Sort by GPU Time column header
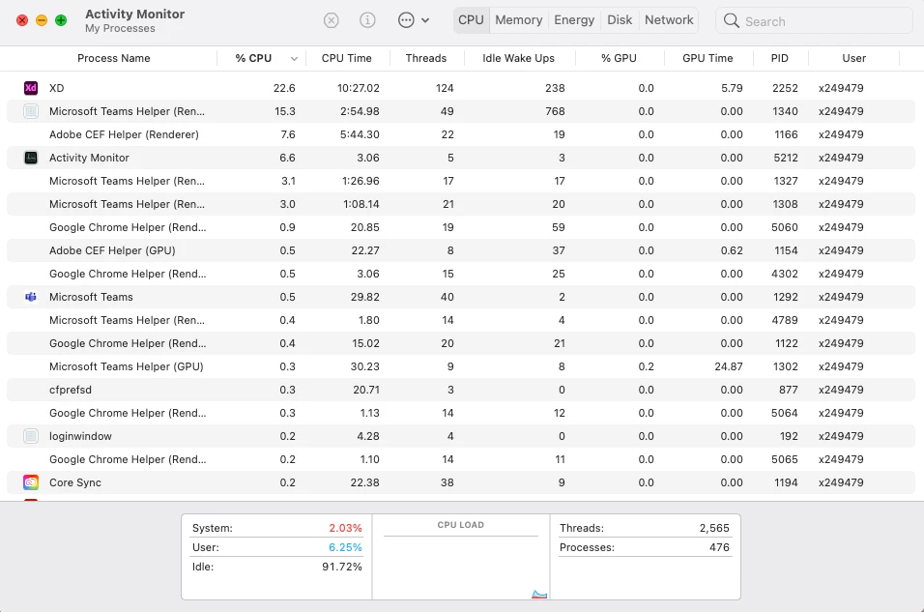Viewport: 924px width, 612px height. (x=707, y=58)
